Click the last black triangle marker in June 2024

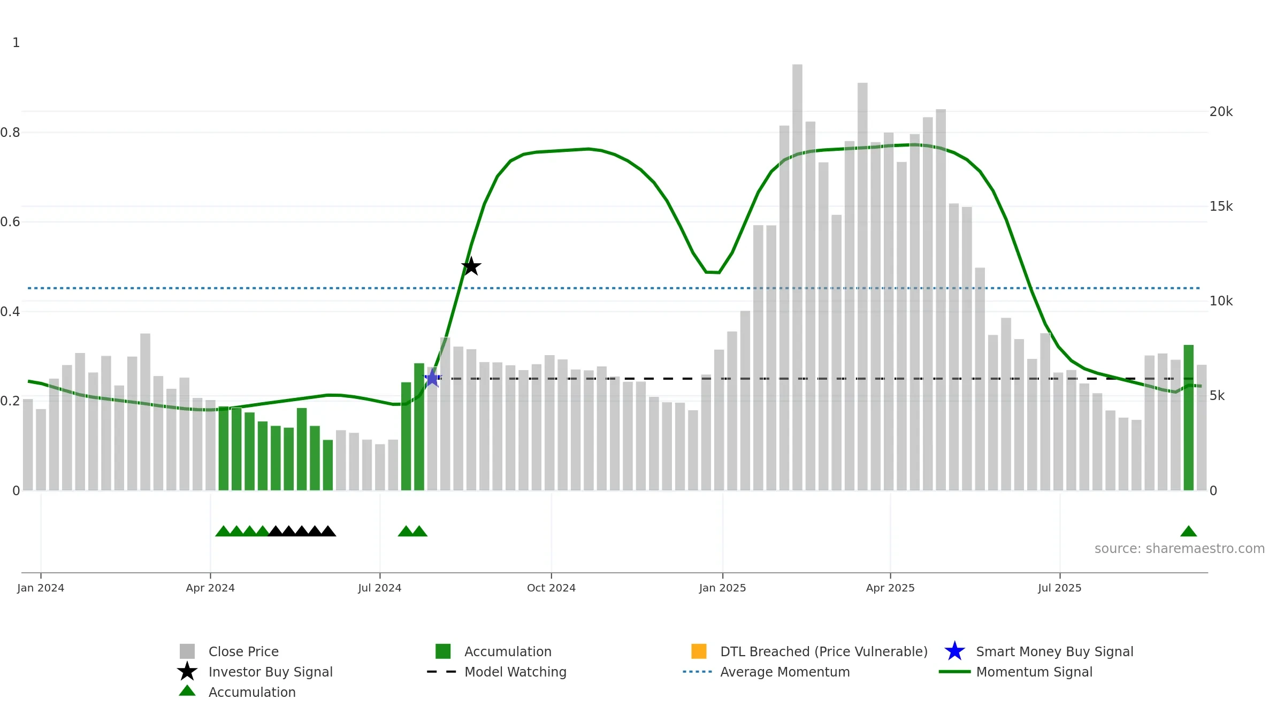328,531
